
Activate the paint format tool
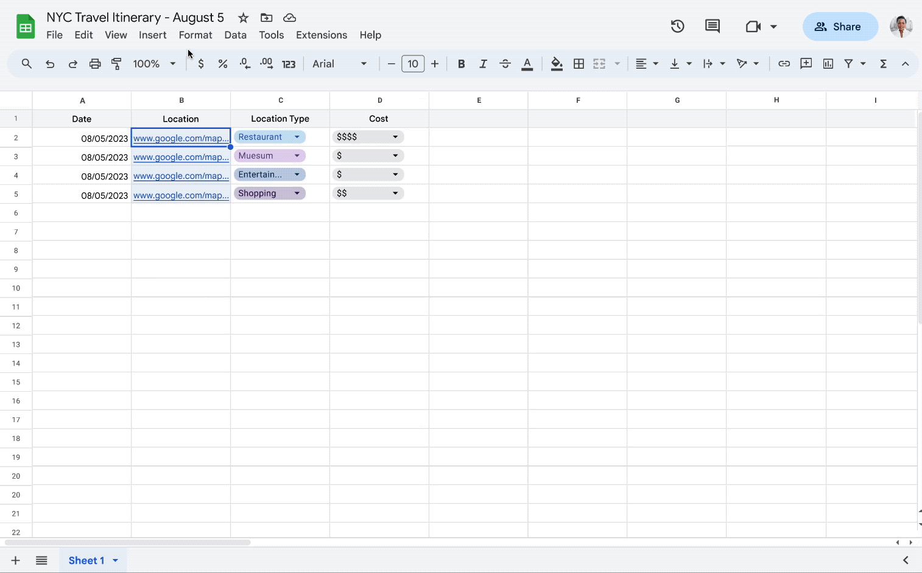click(x=116, y=64)
